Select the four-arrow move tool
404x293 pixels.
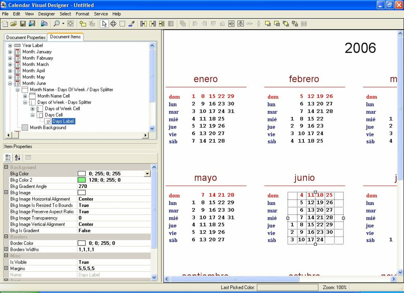click(113, 24)
